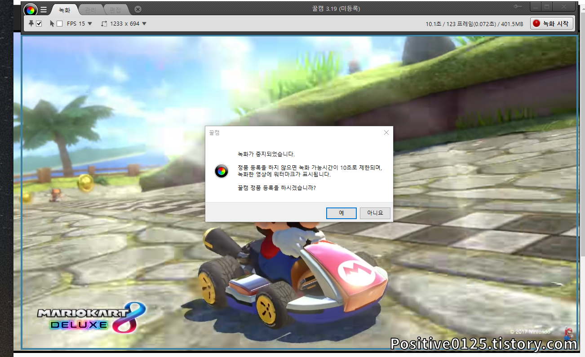Switch to the 관리 tab
Viewport: 585px width, 357px height.
[90, 9]
